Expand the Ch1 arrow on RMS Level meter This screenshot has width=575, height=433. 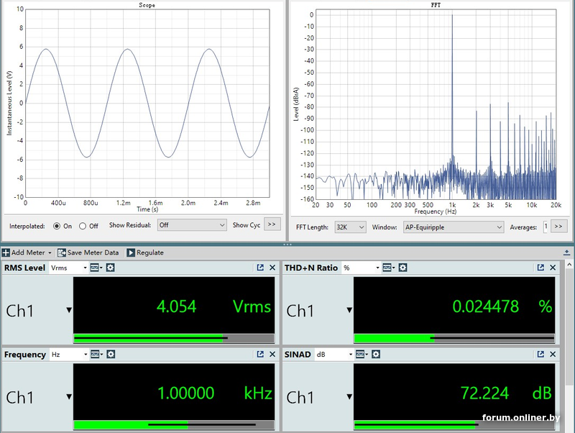point(69,311)
